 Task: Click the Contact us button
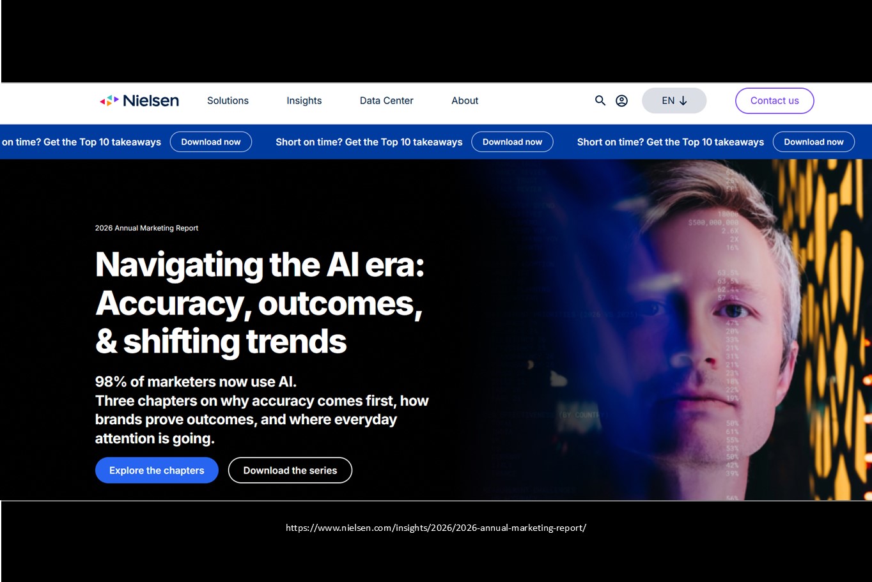774,100
